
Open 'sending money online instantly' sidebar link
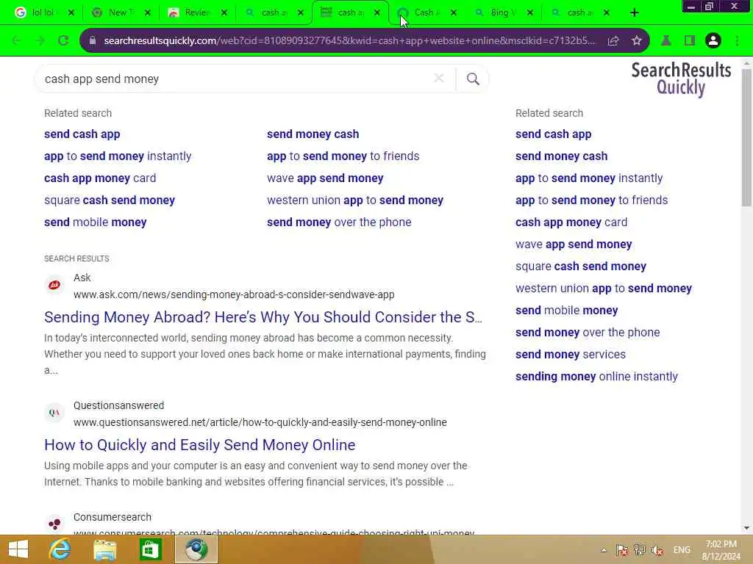pyautogui.click(x=596, y=377)
